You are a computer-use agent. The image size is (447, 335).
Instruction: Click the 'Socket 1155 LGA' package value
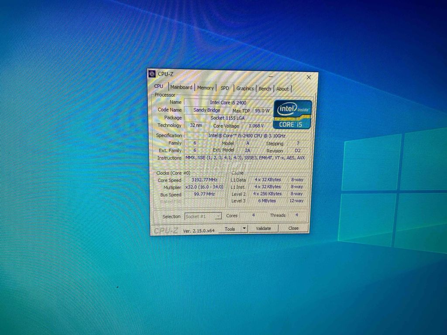tap(227, 118)
